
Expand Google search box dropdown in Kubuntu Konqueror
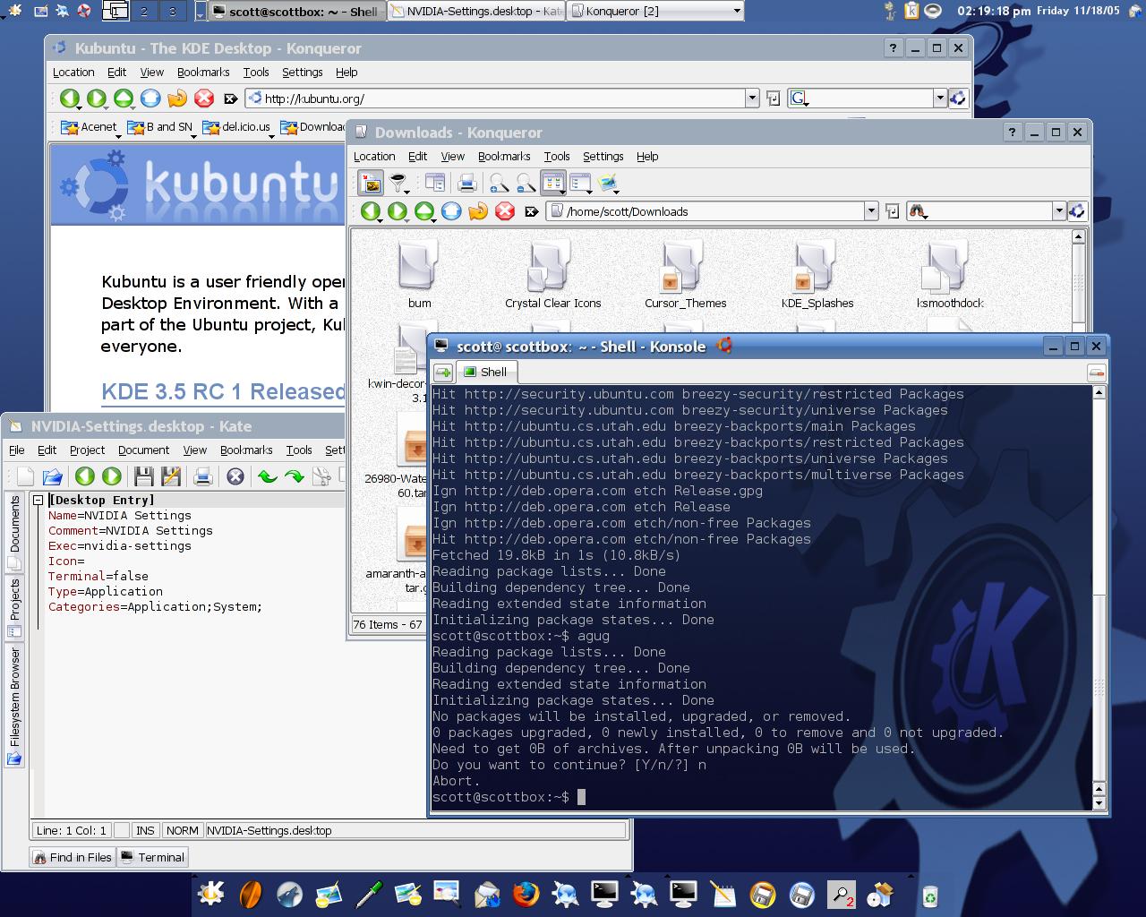[940, 99]
